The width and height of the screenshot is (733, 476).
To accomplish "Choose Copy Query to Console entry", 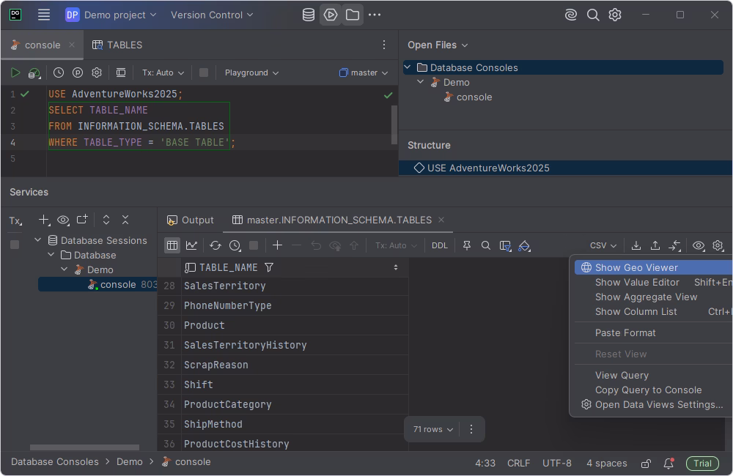I will coord(654,390).
